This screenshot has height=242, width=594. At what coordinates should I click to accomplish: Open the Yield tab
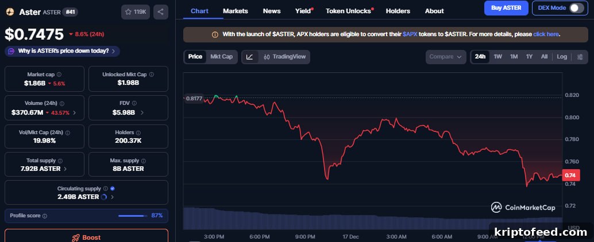click(303, 11)
